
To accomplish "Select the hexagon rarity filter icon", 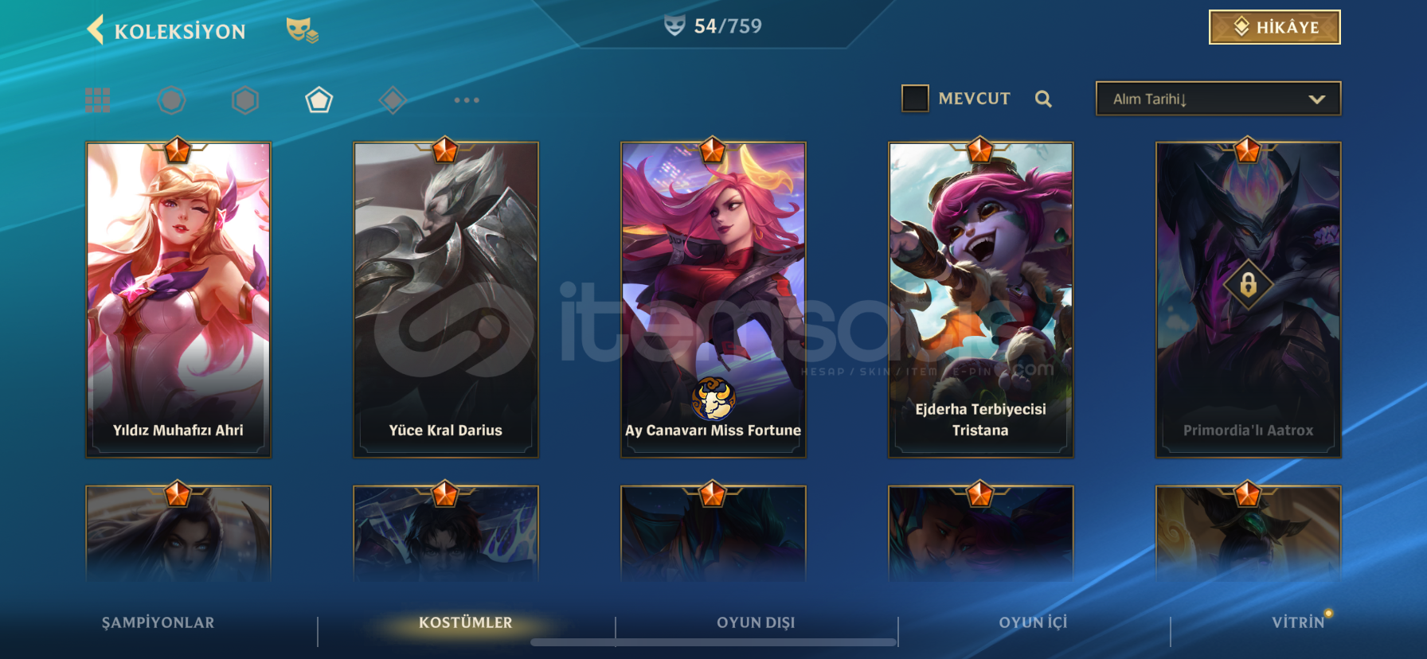I will [245, 100].
